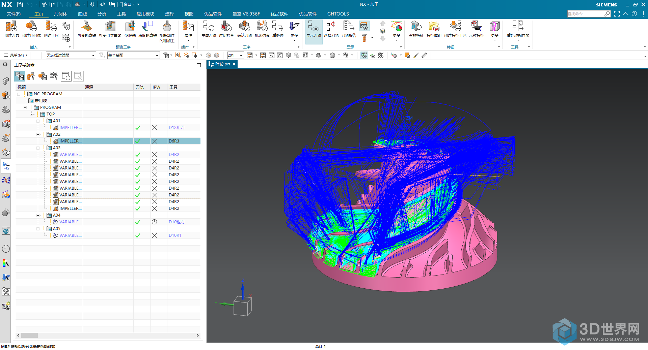Open the GHTOOLS ribbon tab
This screenshot has height=350, width=648.
point(338,14)
